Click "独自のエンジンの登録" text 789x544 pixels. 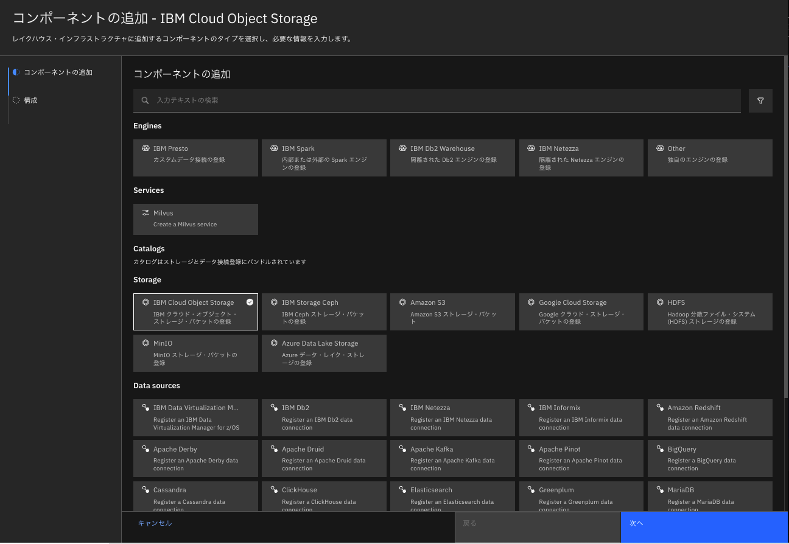click(x=698, y=160)
